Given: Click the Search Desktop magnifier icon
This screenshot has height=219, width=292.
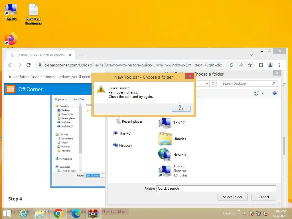Looking at the screenshot, I should tap(273, 84).
